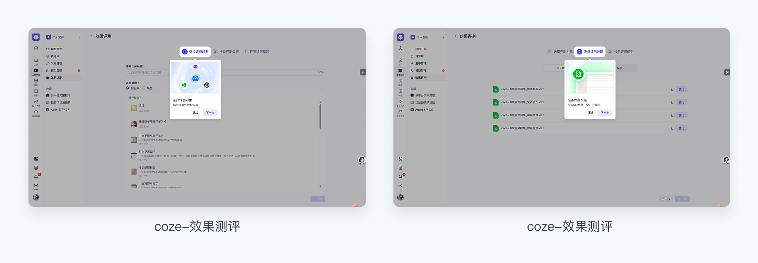Image resolution: width=758 pixels, height=263 pixels.
Task: Click 使用 for the 文本创作.xlsx file
Action: point(682,103)
